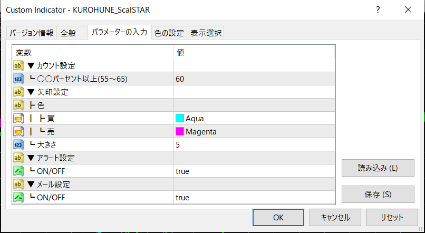Switch to the バージョン情報 tab

[x=31, y=33]
